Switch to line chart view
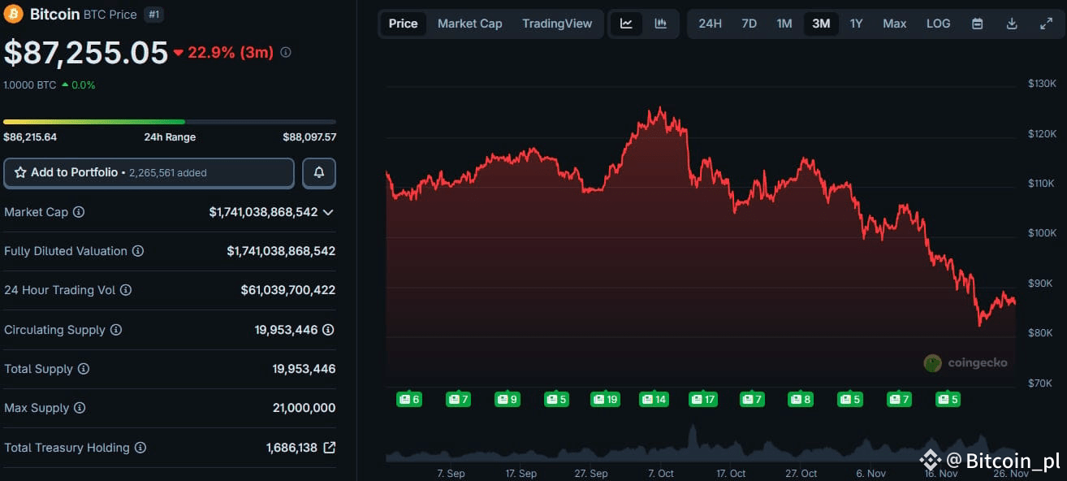Image resolution: width=1067 pixels, height=481 pixels. (x=626, y=24)
